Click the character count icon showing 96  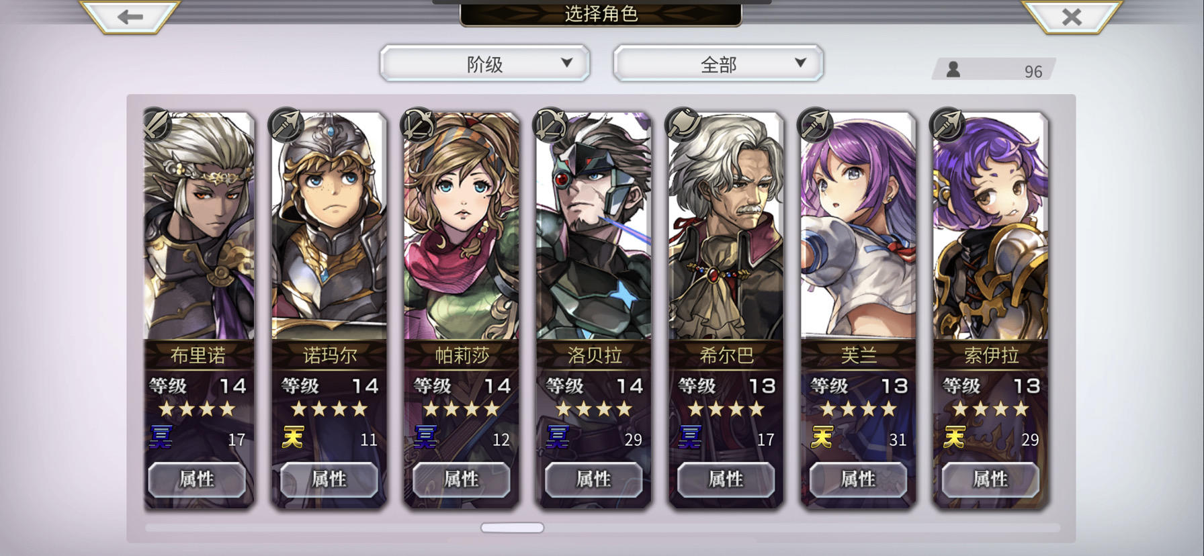tap(953, 70)
